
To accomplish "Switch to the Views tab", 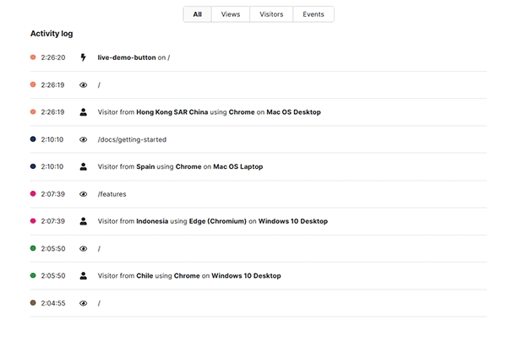I will click(x=230, y=14).
